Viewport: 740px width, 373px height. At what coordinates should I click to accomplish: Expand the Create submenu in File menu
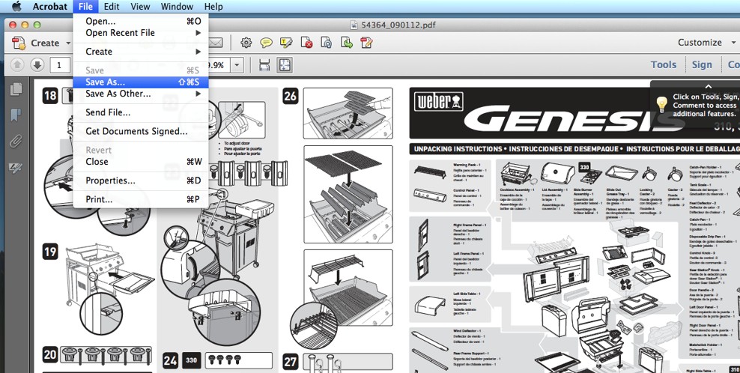[x=141, y=52]
